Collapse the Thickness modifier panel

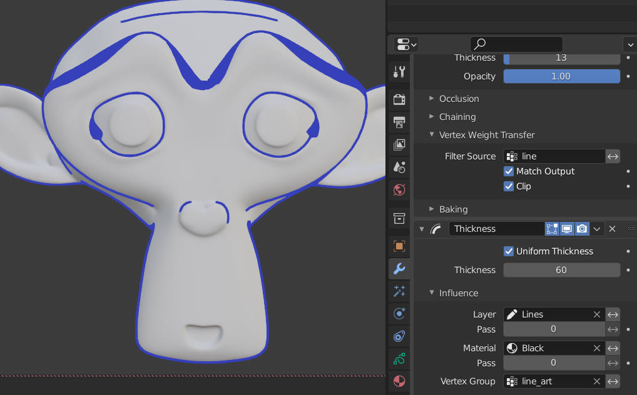pyautogui.click(x=422, y=229)
